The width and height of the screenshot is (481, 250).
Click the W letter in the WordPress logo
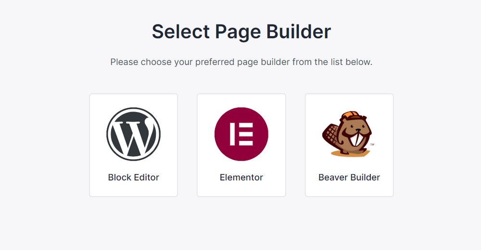tap(133, 134)
